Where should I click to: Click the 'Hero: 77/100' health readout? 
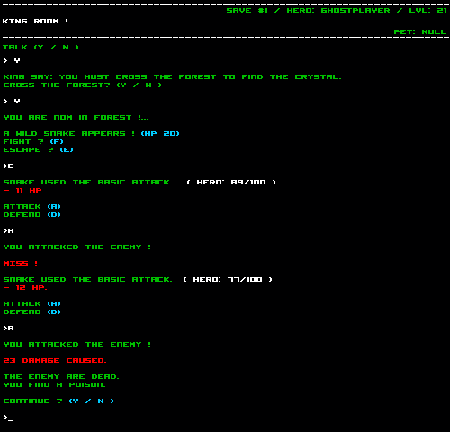228,279
